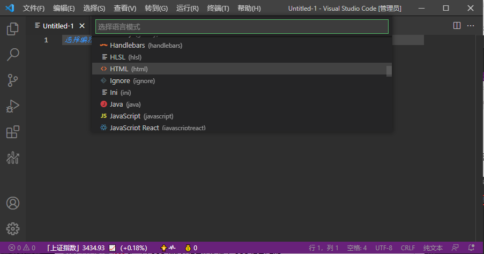The image size is (484, 254).
Task: Open the 选择(S) menu
Action: tap(94, 9)
